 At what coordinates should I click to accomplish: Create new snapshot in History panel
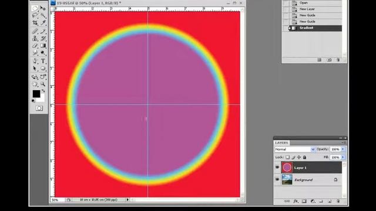point(329,60)
